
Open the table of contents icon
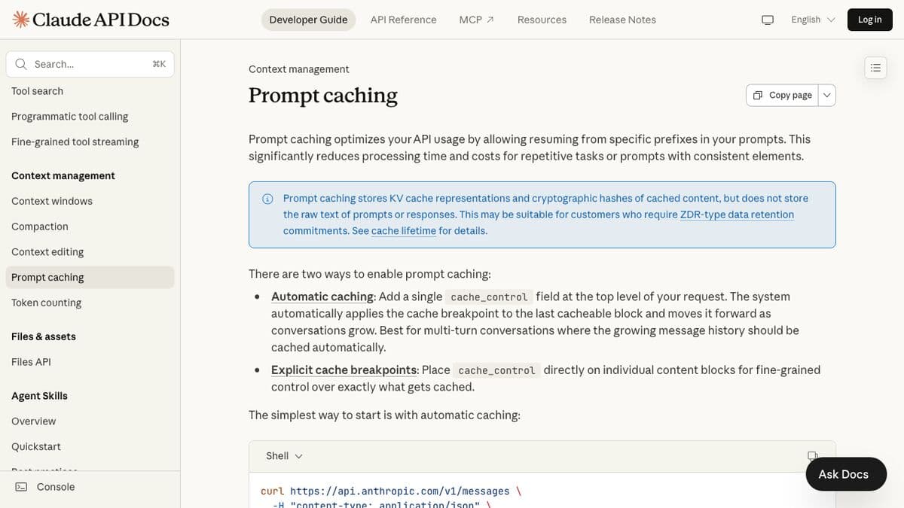tap(875, 67)
